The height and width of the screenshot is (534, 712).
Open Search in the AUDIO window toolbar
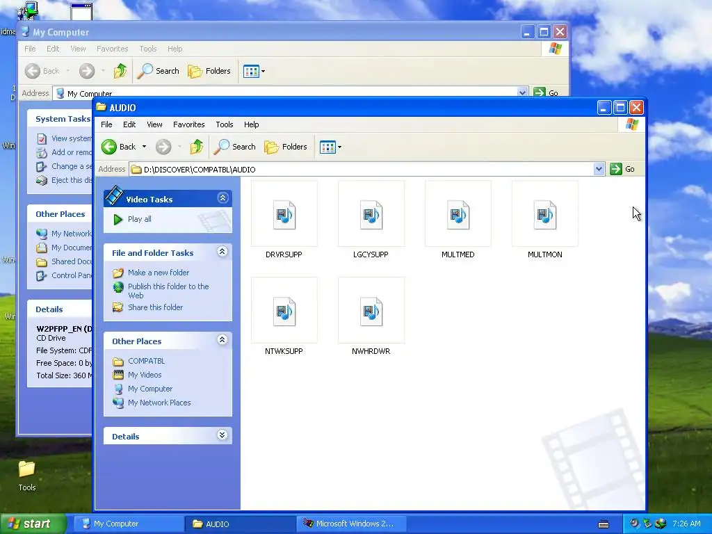(x=235, y=147)
